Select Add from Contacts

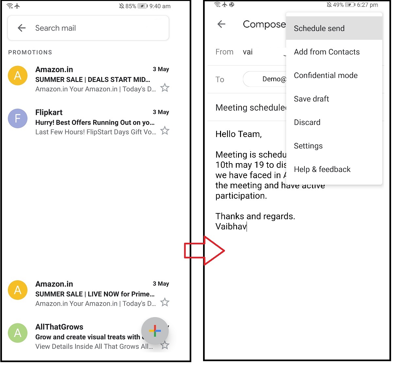327,52
